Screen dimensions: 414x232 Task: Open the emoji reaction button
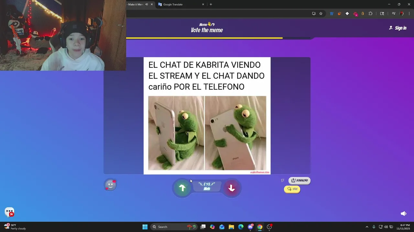111,185
